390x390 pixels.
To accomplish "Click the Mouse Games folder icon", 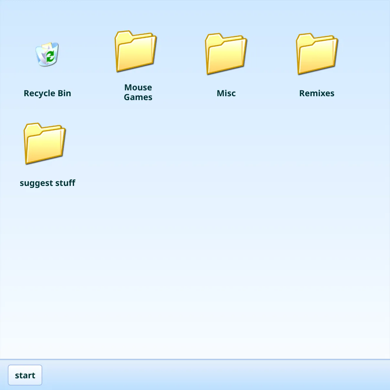I will click(136, 52).
